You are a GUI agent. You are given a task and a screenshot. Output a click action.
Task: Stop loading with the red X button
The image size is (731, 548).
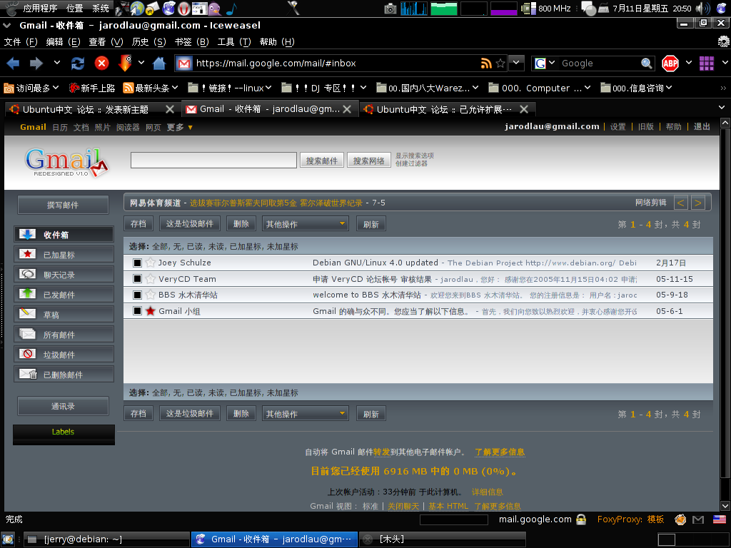tap(101, 63)
